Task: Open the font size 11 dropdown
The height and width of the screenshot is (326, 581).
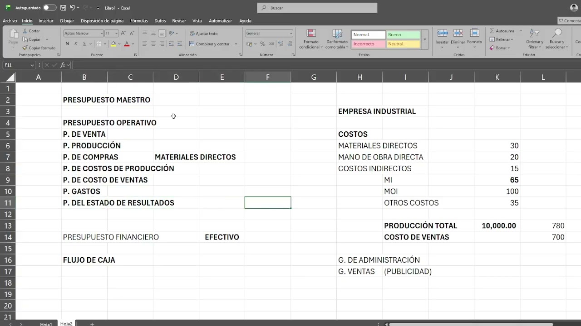Action: (116, 34)
